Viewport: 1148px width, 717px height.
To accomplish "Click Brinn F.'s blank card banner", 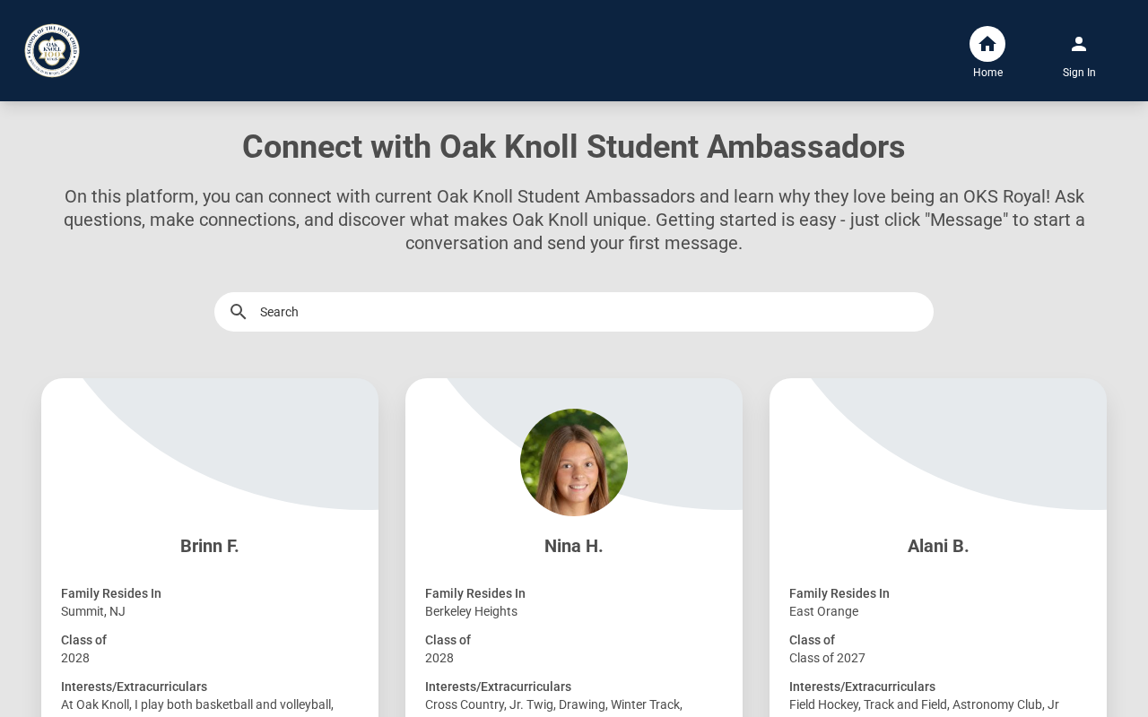I will tap(210, 445).
